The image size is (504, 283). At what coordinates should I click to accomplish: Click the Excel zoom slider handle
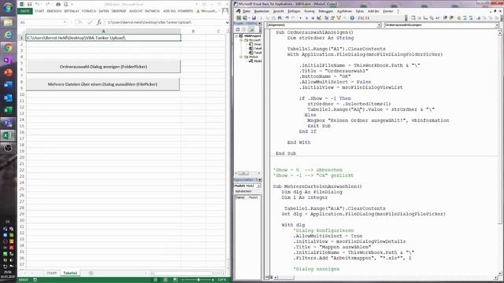[198, 280]
